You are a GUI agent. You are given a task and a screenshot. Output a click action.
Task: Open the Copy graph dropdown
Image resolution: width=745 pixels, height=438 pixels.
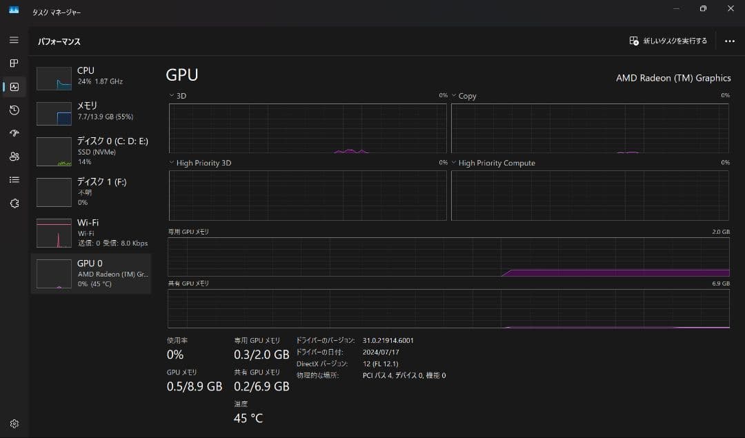(454, 96)
